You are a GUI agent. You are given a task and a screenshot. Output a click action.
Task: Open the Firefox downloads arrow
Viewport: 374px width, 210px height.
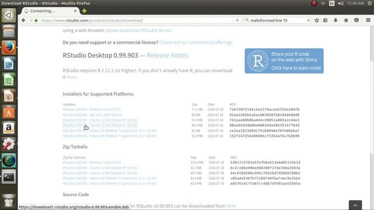tap(335, 20)
